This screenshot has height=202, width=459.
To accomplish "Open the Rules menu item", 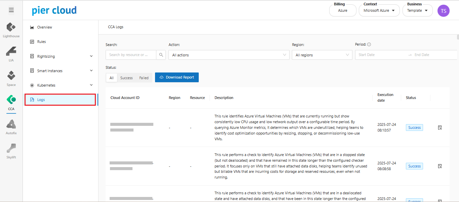I will click(41, 42).
